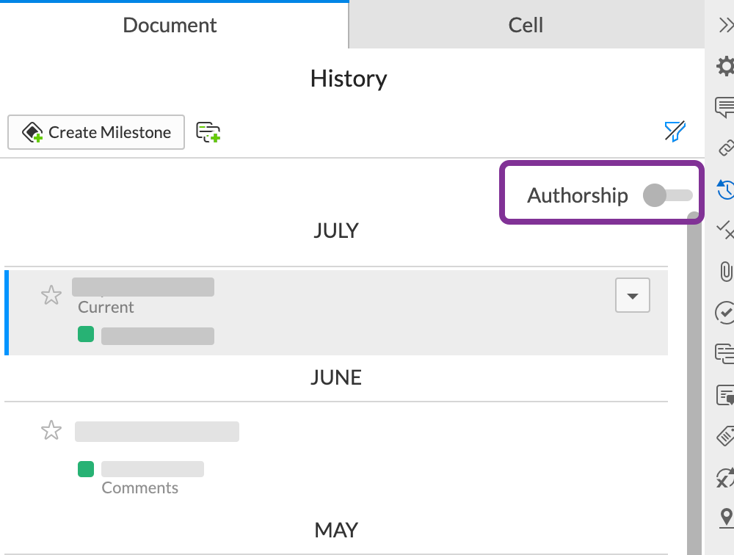Open the location pin icon in sidebar
Screen dimensions: 734x555
click(725, 517)
